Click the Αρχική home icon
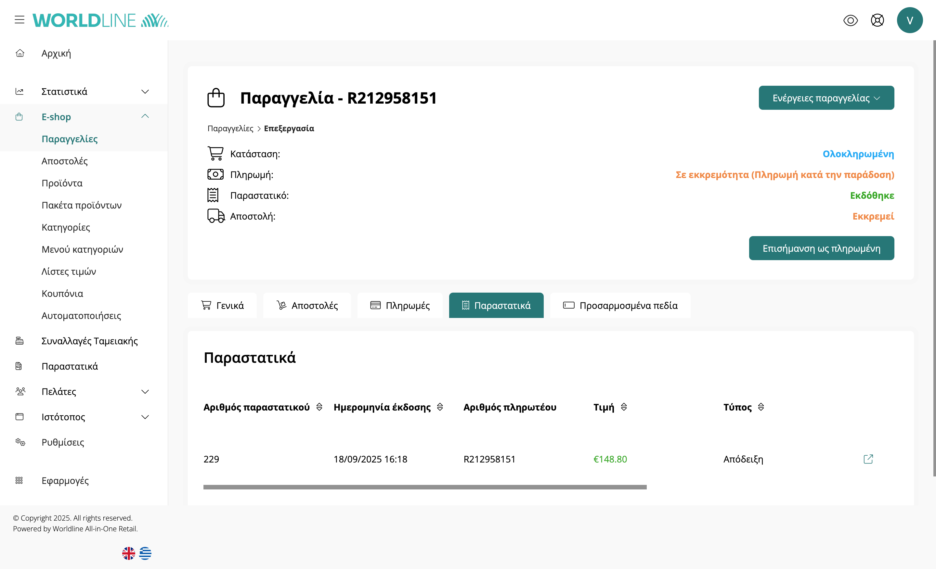This screenshot has width=936, height=569. tap(20, 53)
